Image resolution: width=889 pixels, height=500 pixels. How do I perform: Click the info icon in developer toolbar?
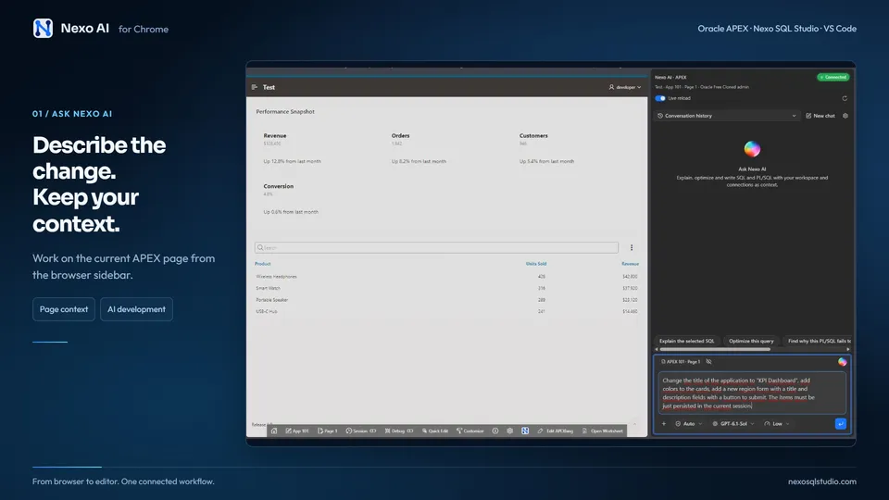tap(495, 431)
